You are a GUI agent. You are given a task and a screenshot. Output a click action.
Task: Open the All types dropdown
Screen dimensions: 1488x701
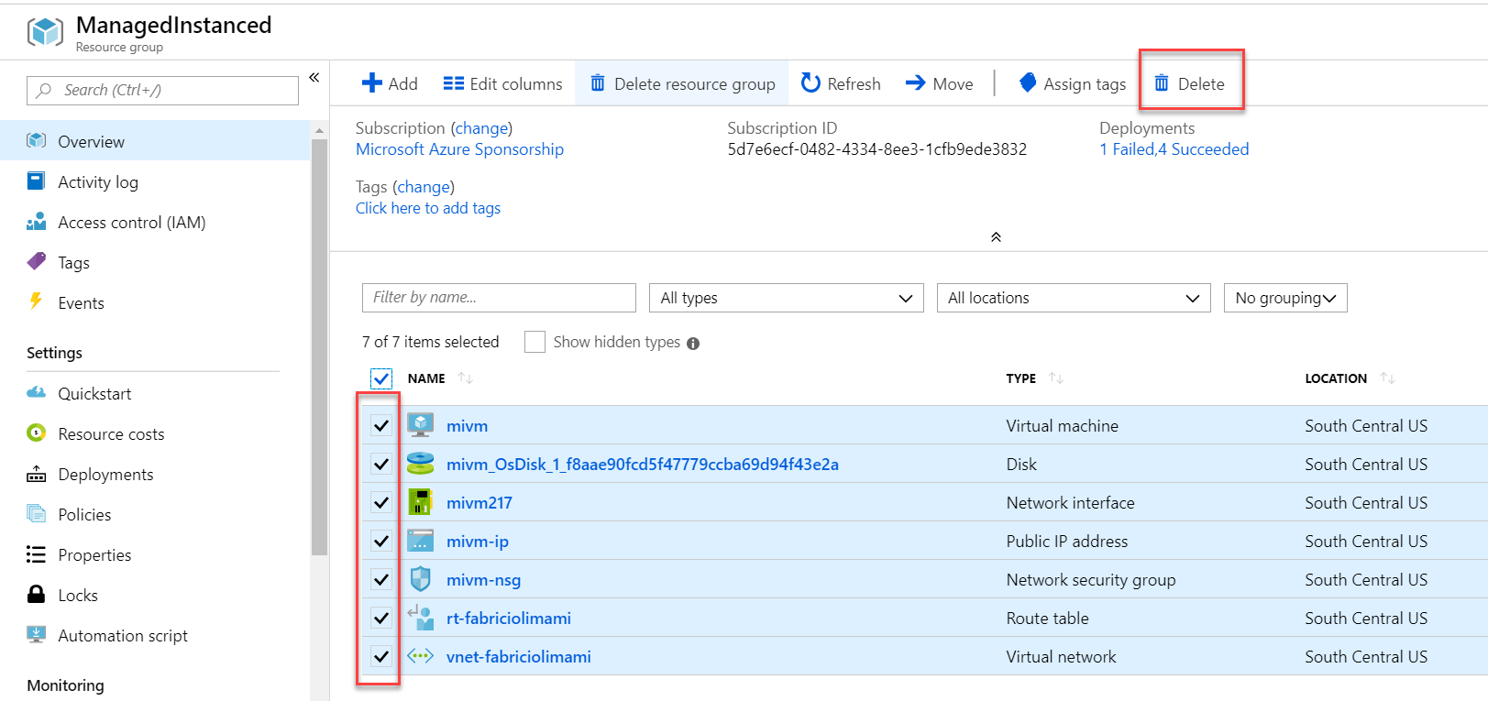[x=786, y=298]
